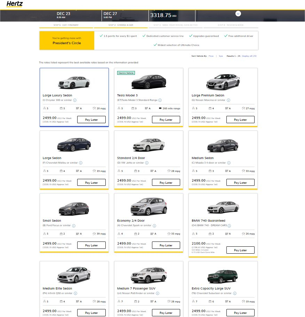
Task: Pay Later for Standard 2/4 Door
Action: coord(166,183)
